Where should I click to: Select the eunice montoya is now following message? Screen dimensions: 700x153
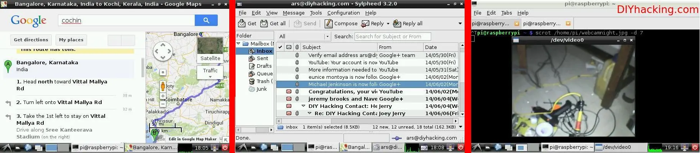click(367, 77)
